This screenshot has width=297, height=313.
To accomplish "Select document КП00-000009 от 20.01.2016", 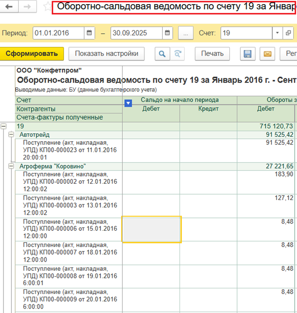I will [69, 299].
